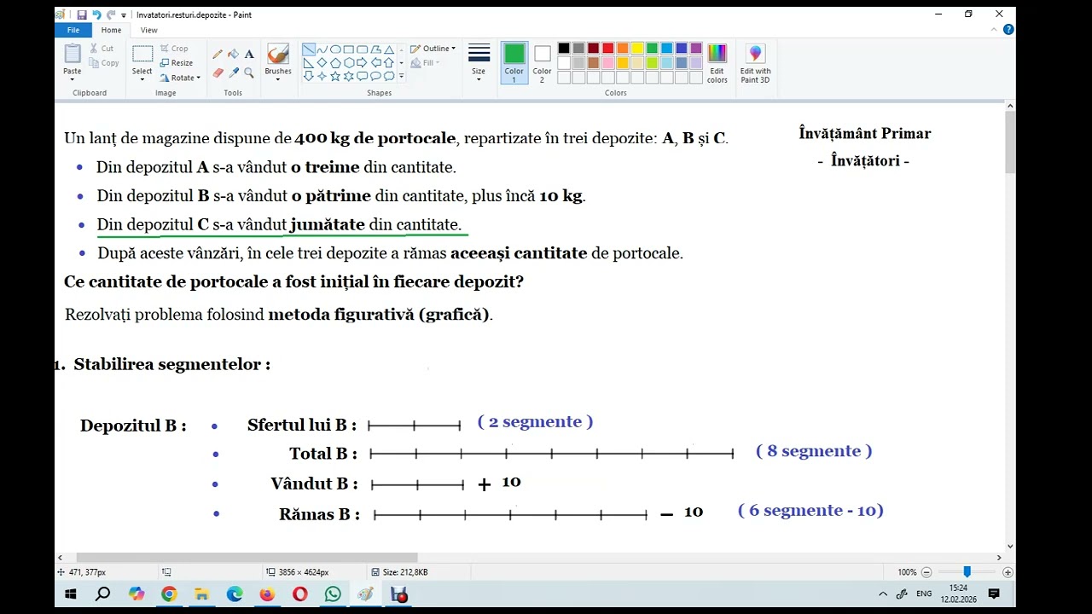1092x614 pixels.
Task: Choose the Triangle shape
Action: [389, 49]
